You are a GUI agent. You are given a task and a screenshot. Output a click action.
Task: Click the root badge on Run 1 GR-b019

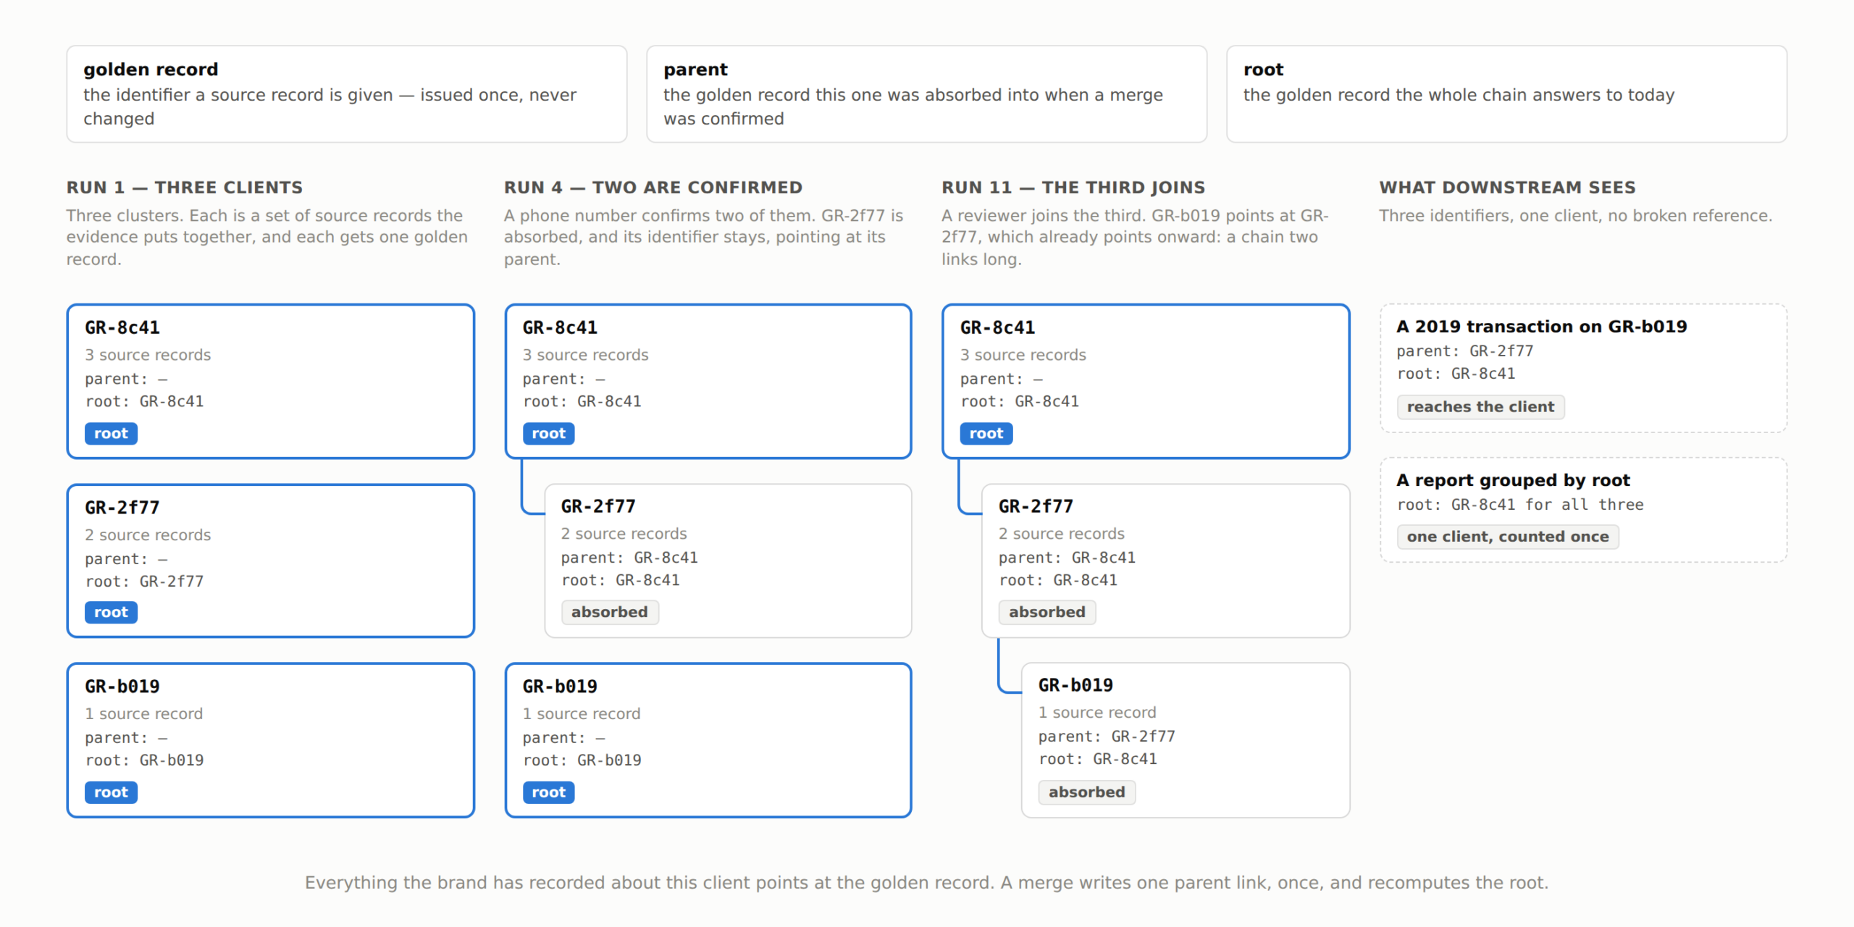pos(111,792)
